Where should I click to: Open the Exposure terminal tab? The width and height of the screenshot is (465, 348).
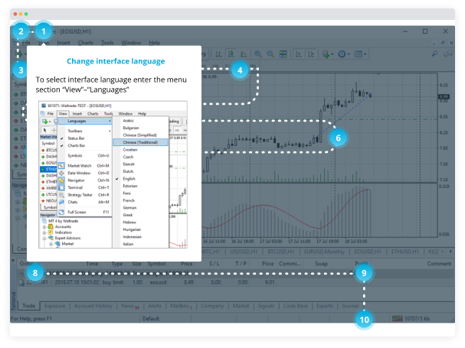tap(54, 306)
